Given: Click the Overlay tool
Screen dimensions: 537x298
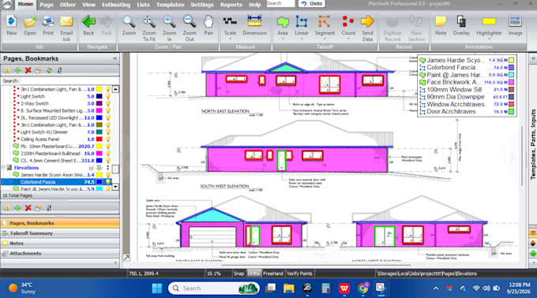Looking at the screenshot, I should [x=461, y=26].
